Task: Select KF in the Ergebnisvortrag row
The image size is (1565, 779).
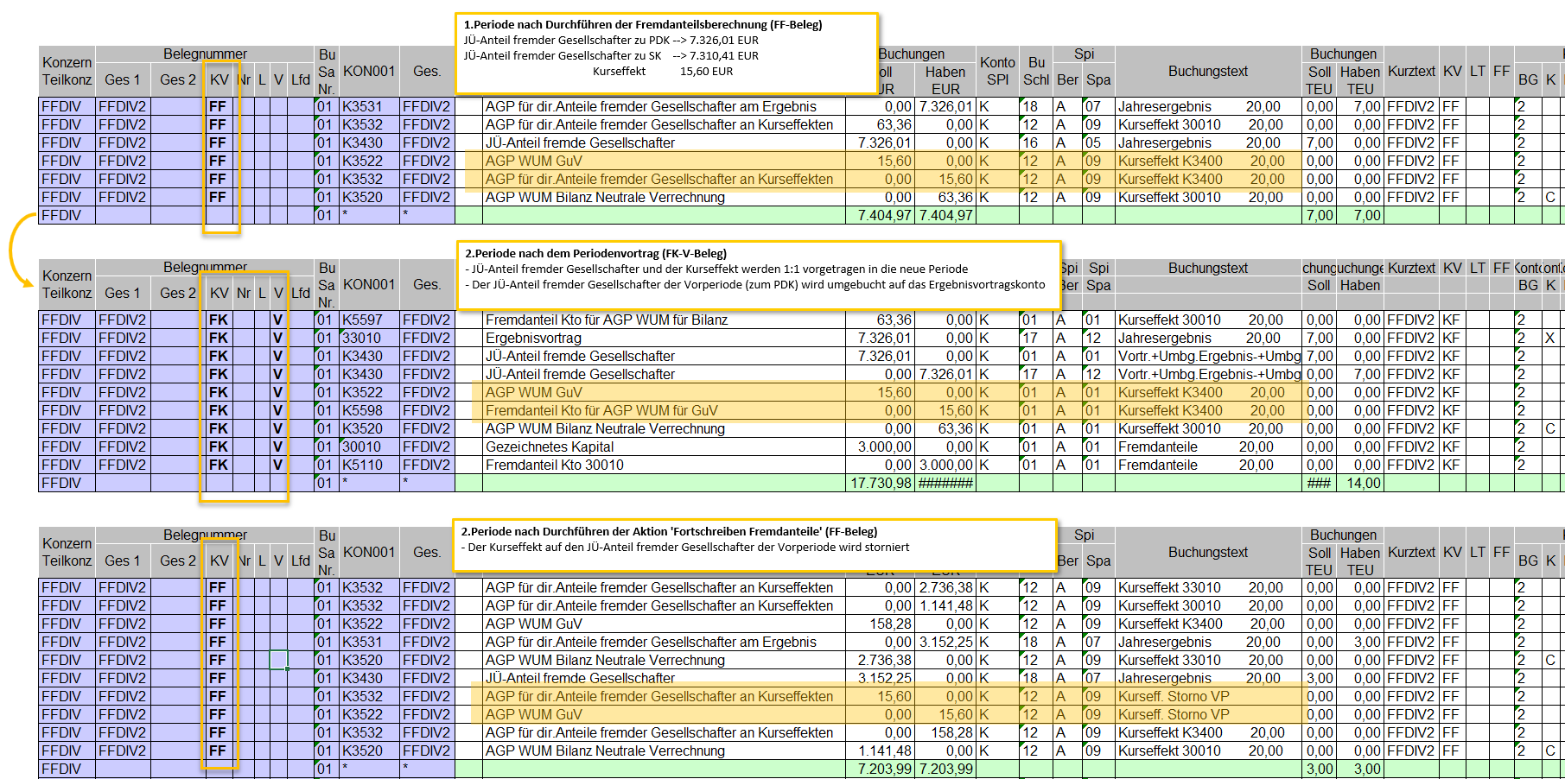Action: (x=1452, y=338)
